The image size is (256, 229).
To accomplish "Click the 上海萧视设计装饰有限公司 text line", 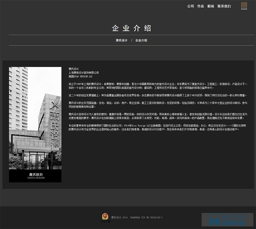I will click(84, 73).
